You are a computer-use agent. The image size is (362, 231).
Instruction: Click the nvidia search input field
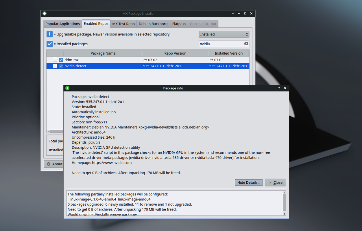(x=221, y=44)
